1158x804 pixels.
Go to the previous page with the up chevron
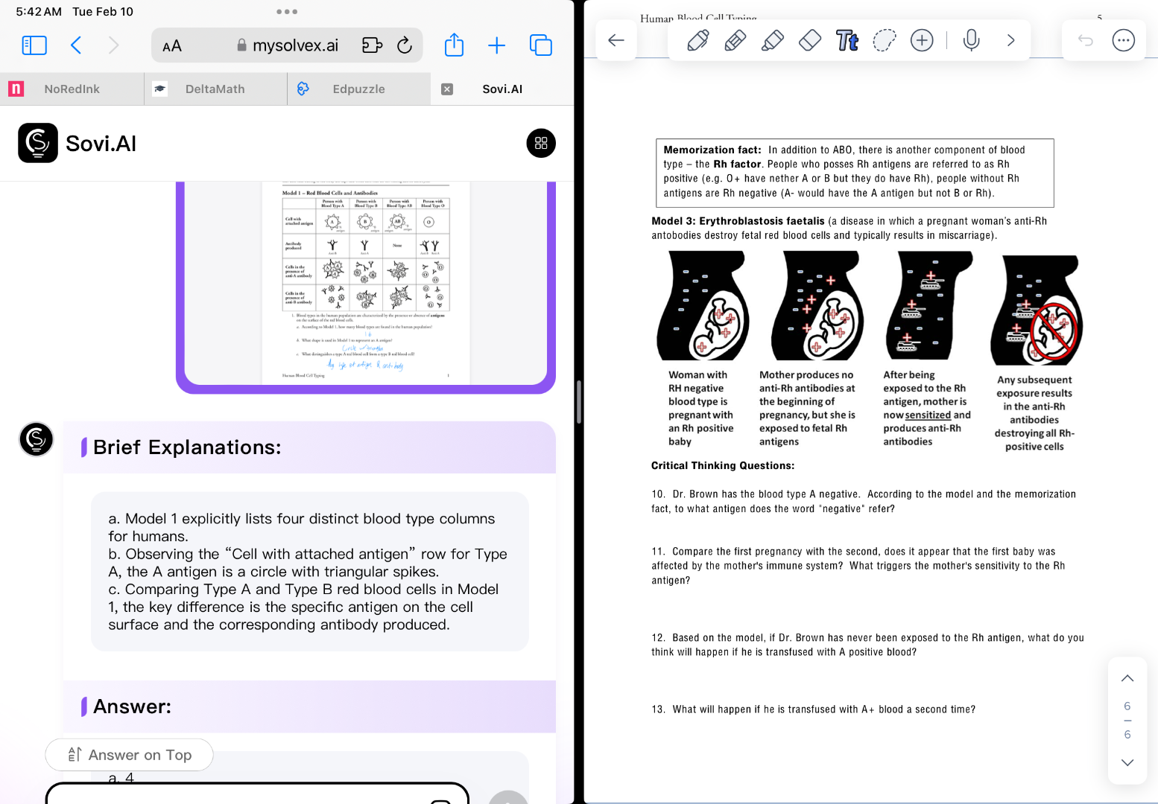tap(1127, 678)
